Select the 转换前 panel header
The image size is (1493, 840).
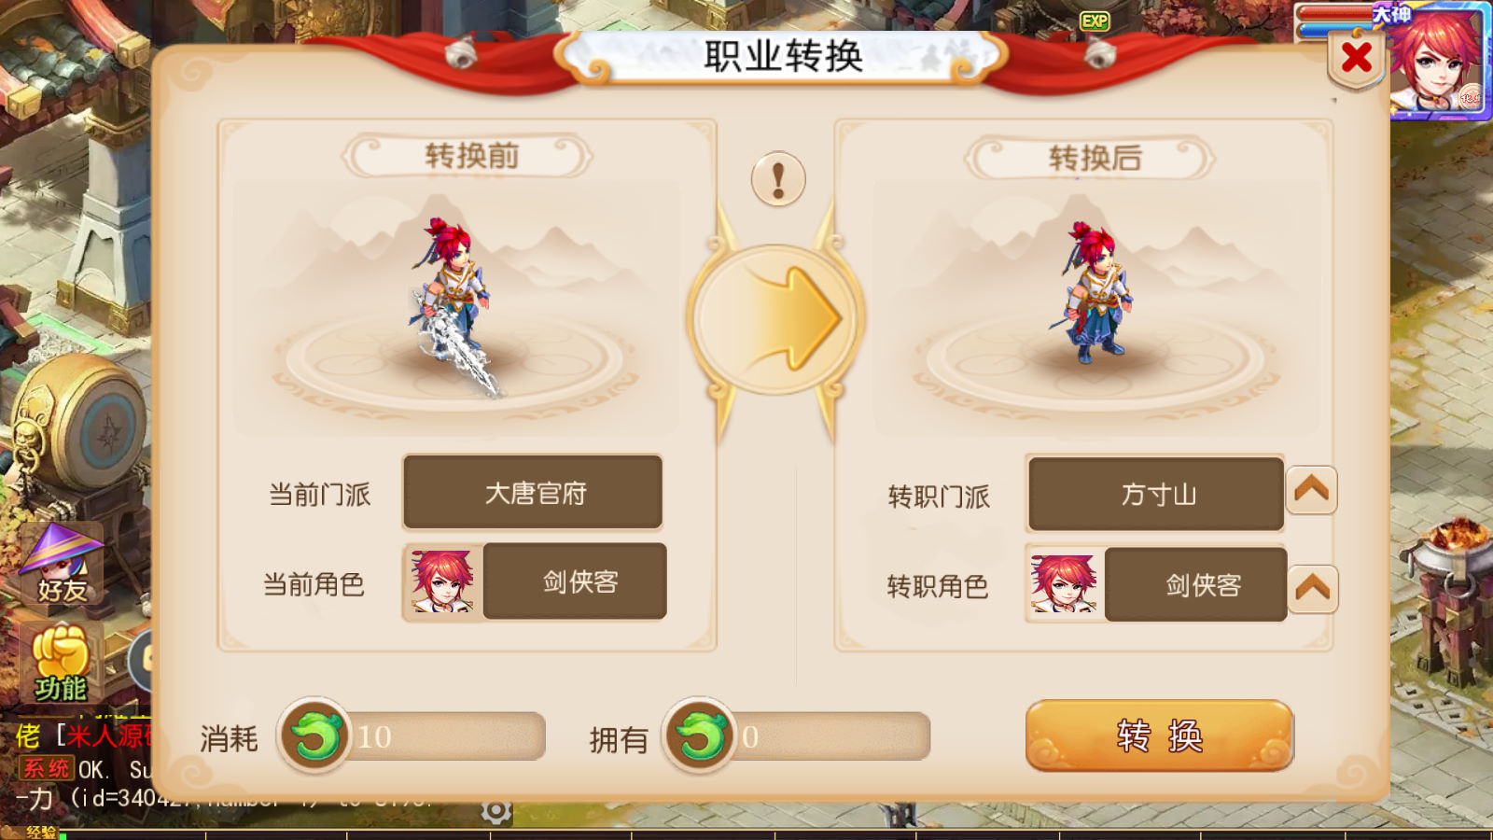click(x=469, y=156)
